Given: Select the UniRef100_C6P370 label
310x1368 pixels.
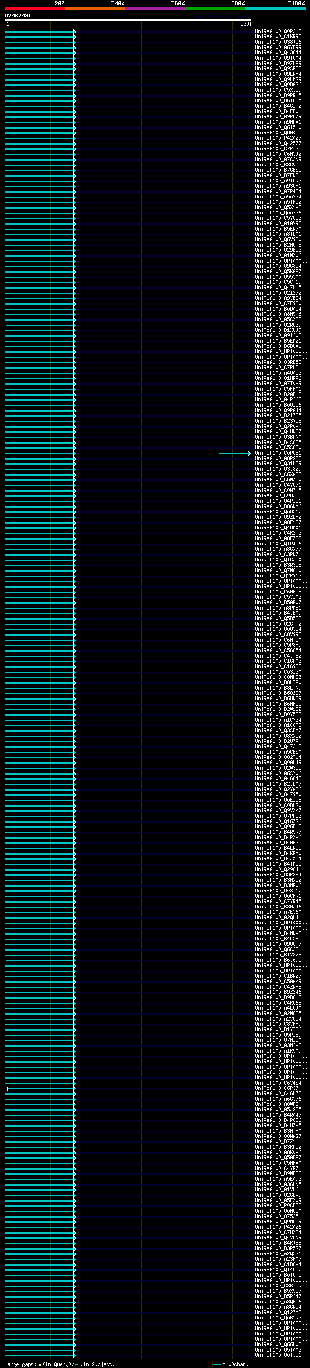Looking at the screenshot, I should point(278,1088).
